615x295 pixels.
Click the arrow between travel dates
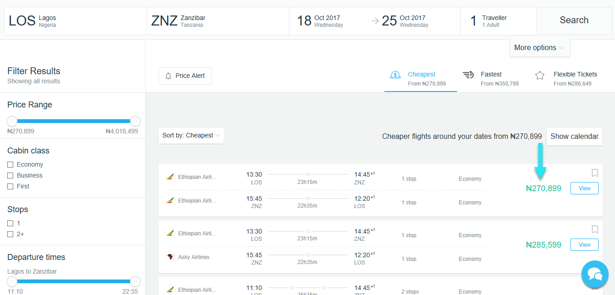click(x=375, y=21)
